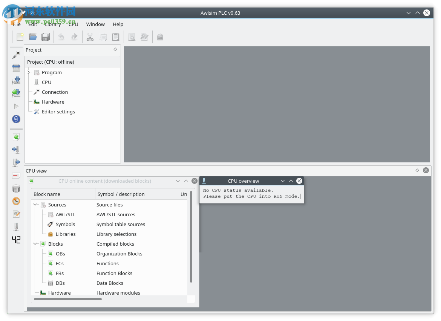Open the CPU online content dropdown menu
This screenshot has height=321, width=441.
point(178,181)
